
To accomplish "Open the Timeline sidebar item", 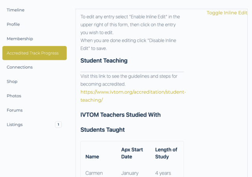I will coord(15,10).
